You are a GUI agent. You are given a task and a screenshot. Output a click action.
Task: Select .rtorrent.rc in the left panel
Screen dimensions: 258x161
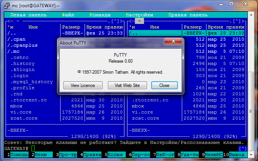pos(28,100)
